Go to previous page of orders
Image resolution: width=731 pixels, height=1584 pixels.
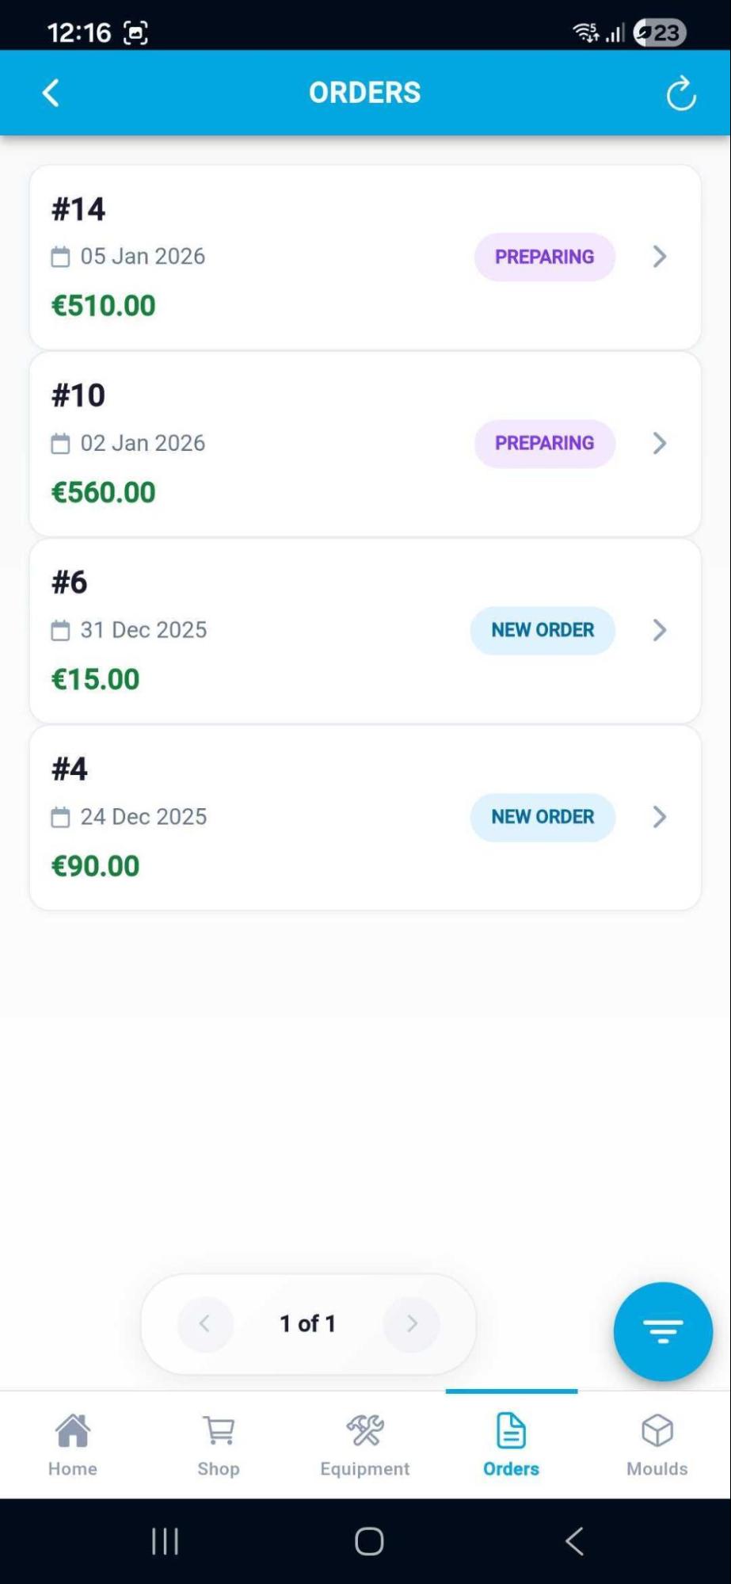pyautogui.click(x=205, y=1323)
